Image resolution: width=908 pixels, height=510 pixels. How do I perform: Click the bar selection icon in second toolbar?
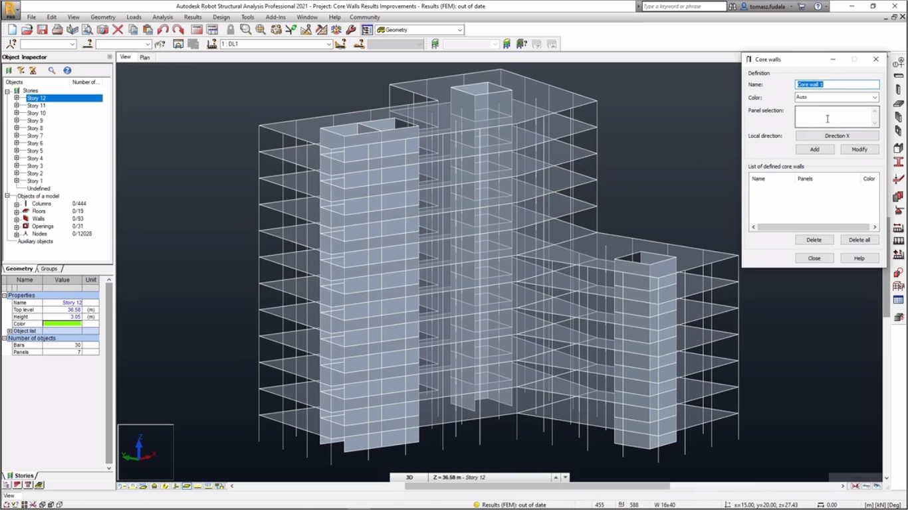click(88, 44)
